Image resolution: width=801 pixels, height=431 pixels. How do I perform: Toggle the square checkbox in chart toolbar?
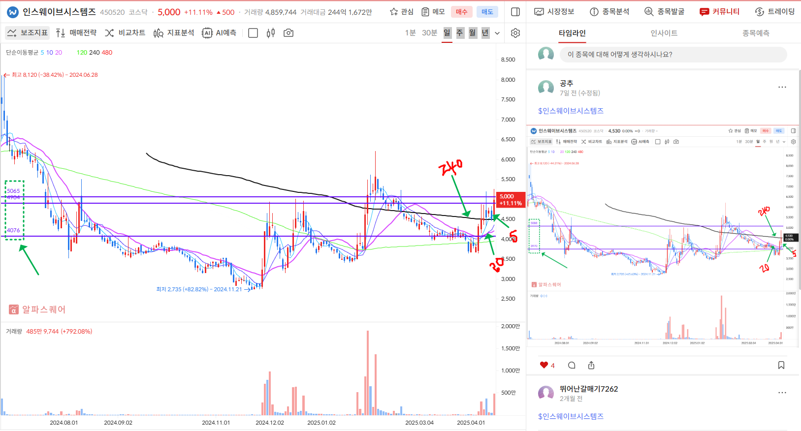pyautogui.click(x=253, y=33)
